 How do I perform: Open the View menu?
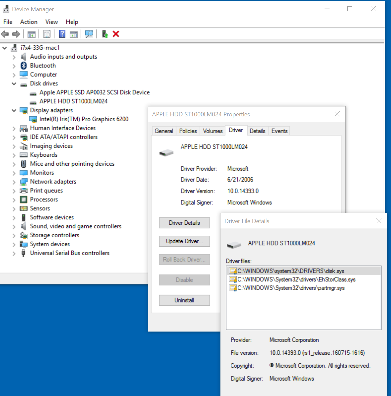(52, 22)
